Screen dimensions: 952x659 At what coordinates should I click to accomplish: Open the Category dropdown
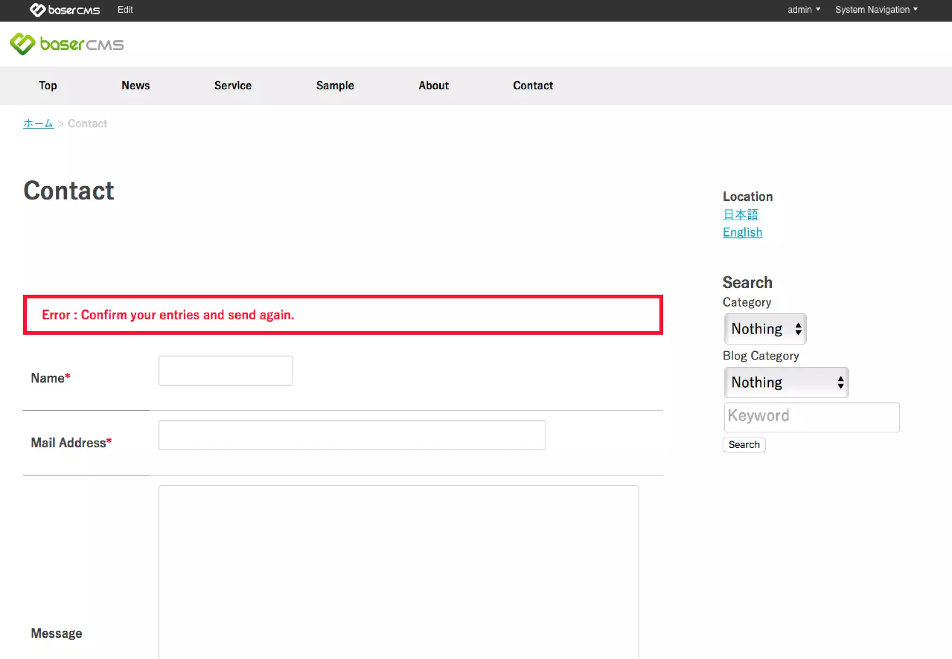[765, 329]
